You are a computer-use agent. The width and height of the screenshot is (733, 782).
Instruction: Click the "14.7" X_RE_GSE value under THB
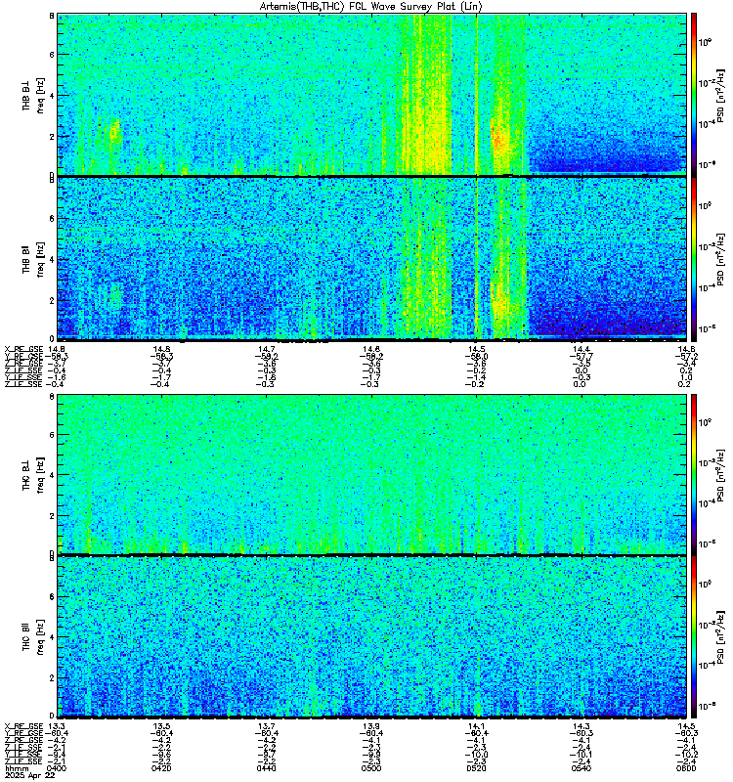266,349
